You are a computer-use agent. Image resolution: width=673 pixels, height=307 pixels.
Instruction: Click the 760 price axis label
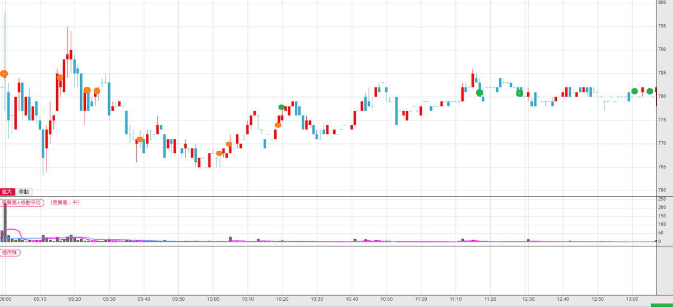[x=662, y=190]
